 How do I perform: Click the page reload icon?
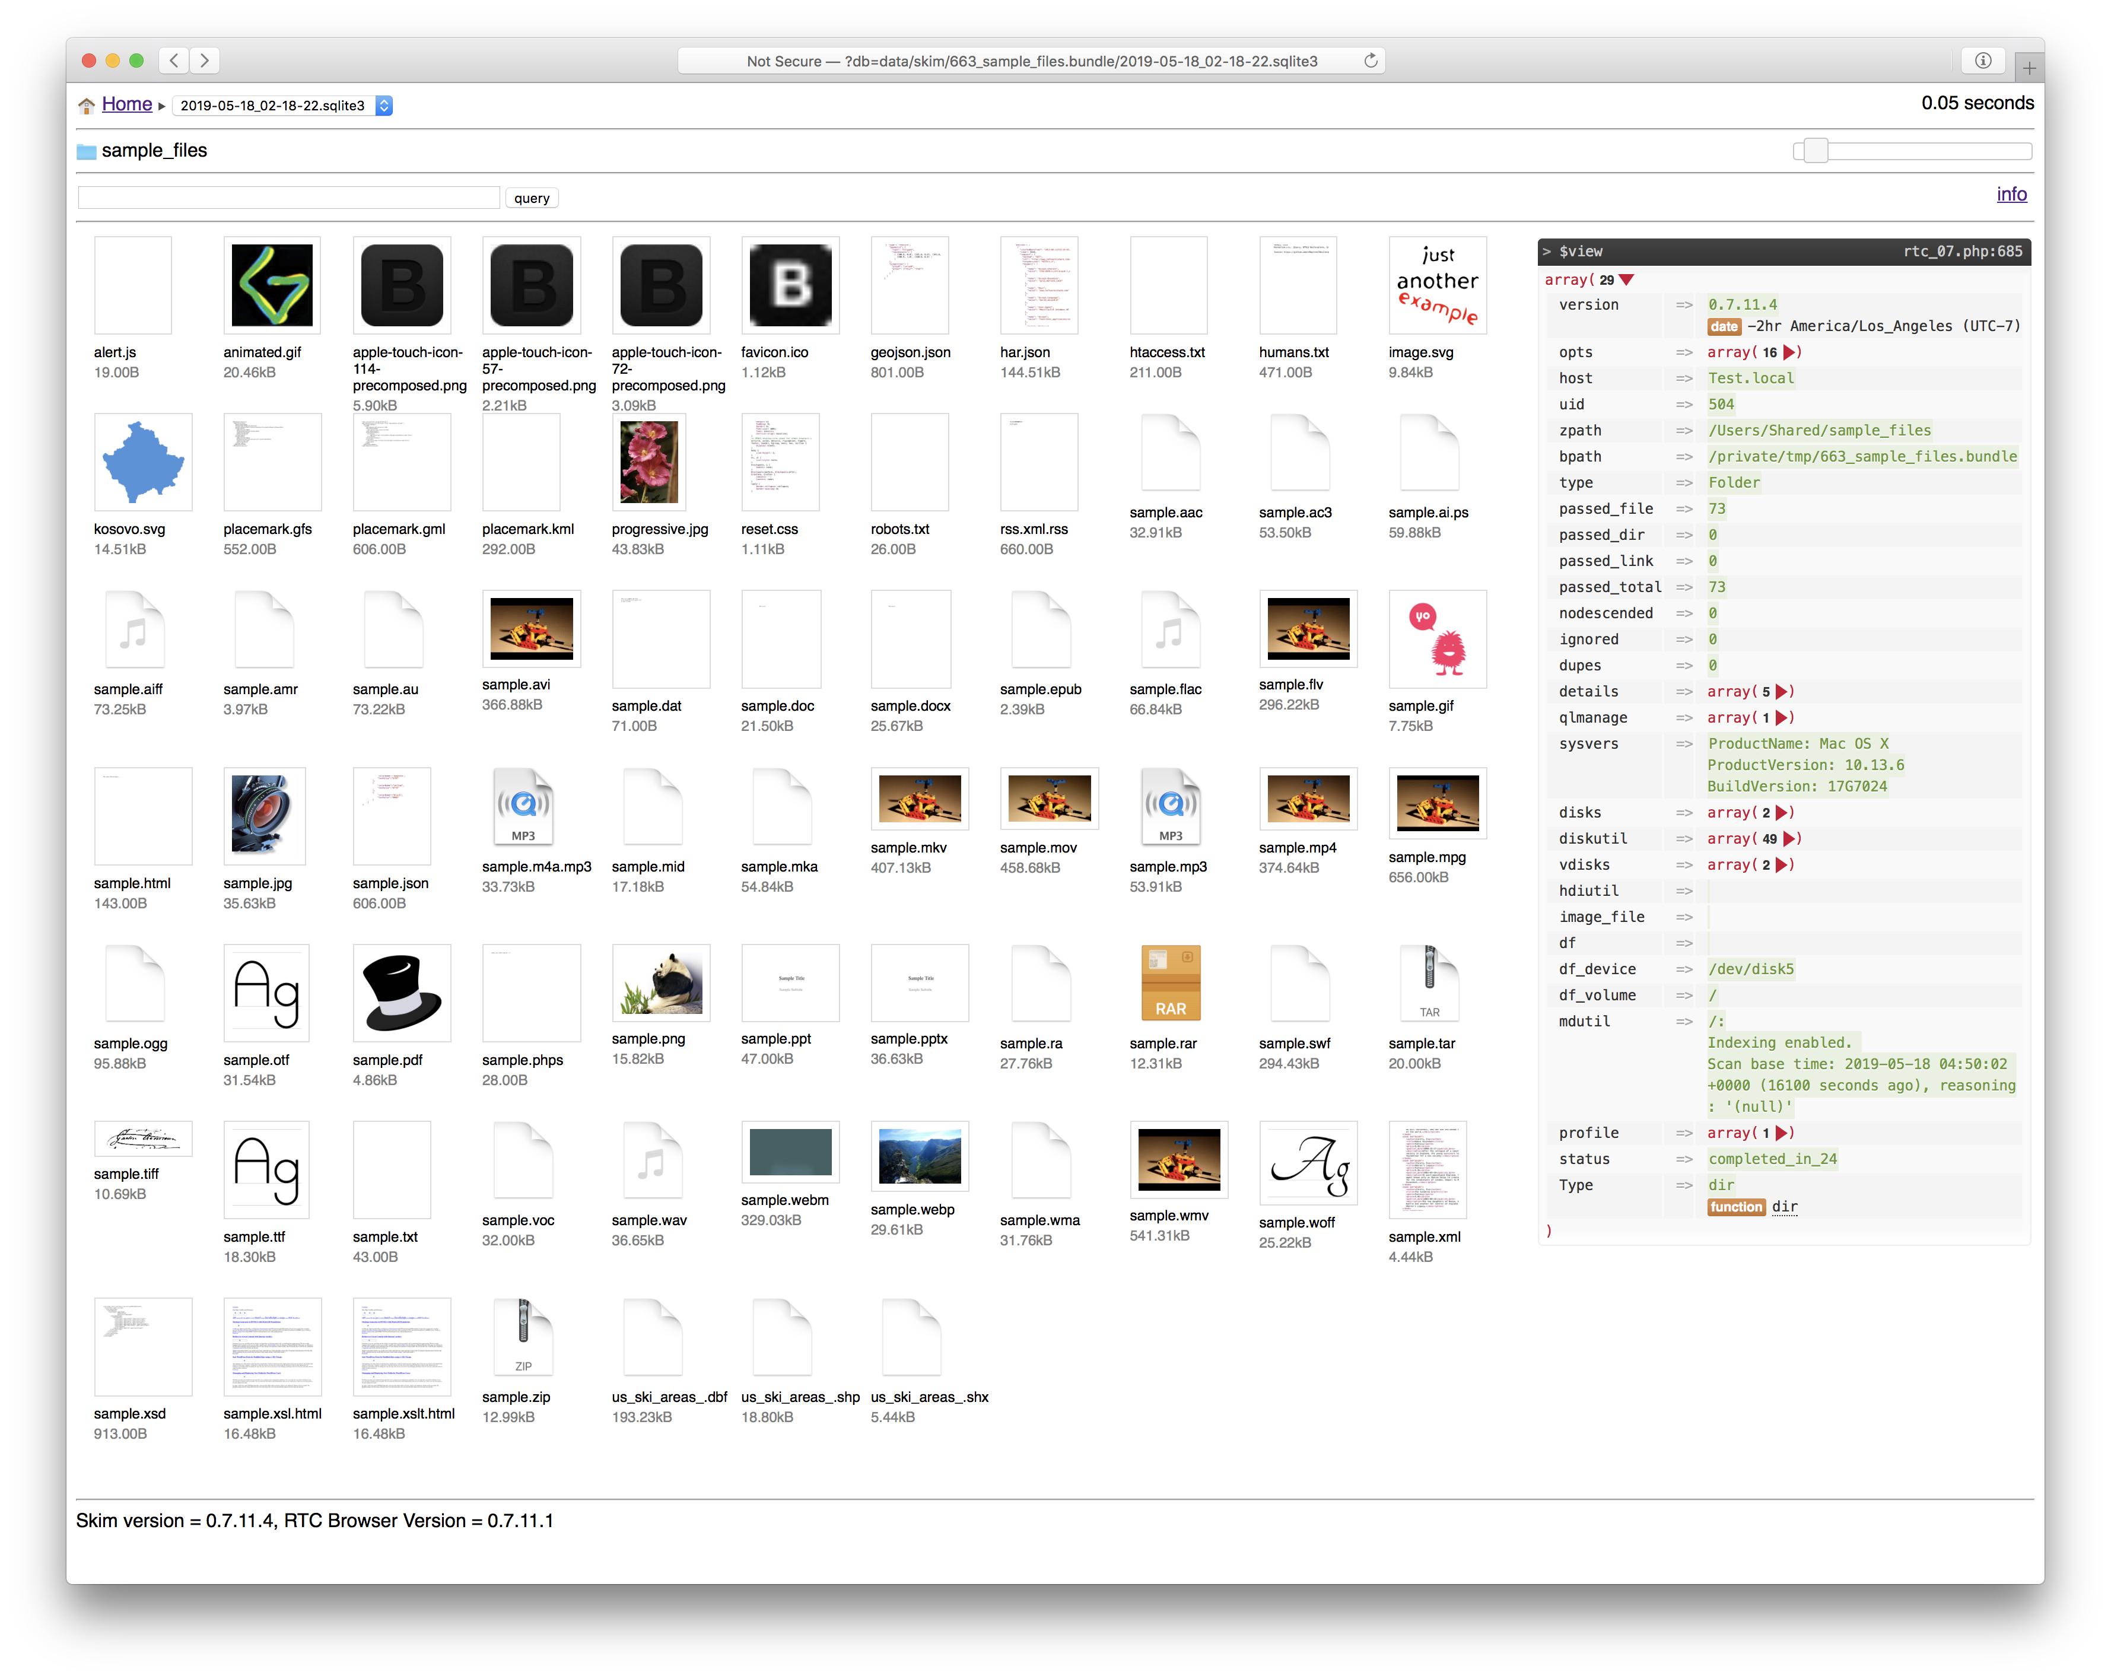tap(1371, 61)
